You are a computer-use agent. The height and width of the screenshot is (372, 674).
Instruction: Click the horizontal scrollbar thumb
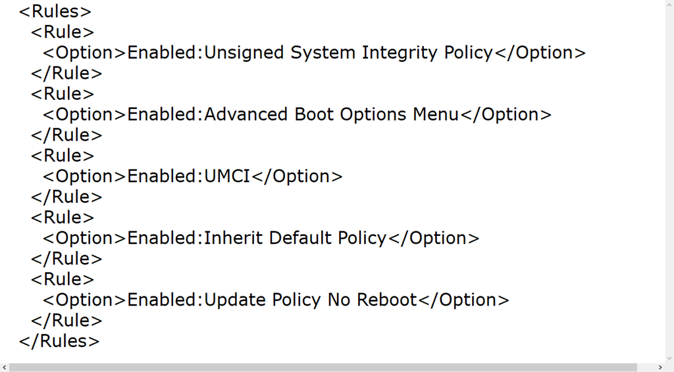pyautogui.click(x=323, y=367)
